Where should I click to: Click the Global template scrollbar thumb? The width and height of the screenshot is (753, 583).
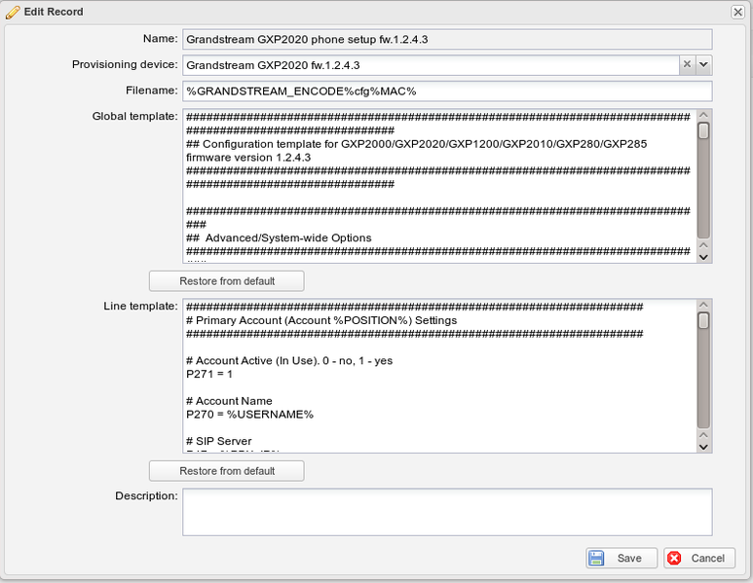703,131
